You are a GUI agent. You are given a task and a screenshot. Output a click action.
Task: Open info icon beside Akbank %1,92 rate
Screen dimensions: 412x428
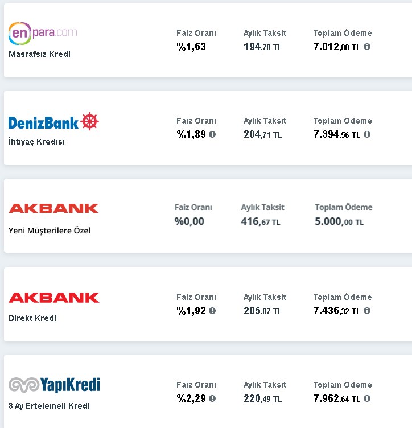point(212,311)
